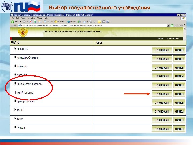
Task: Click ОРГАНИЗАЦИИ in the Кабардино-Балкария row
Action: tap(162, 59)
